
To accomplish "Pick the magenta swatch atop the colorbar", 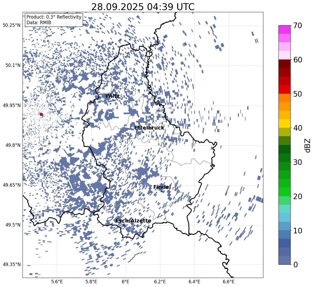I will pyautogui.click(x=284, y=30).
